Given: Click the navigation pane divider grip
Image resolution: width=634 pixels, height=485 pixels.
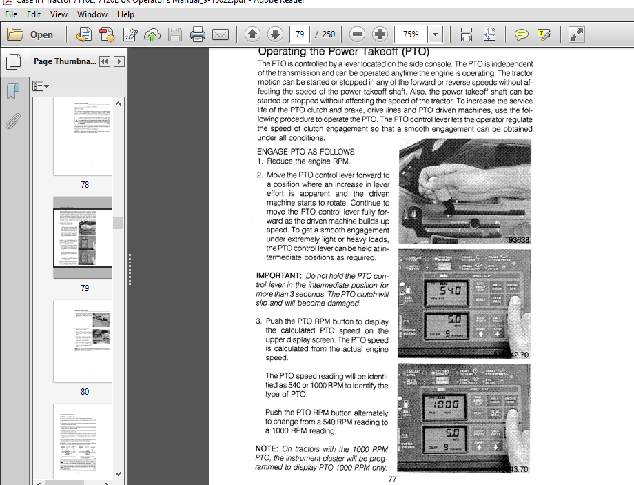Looking at the screenshot, I should point(130,270).
